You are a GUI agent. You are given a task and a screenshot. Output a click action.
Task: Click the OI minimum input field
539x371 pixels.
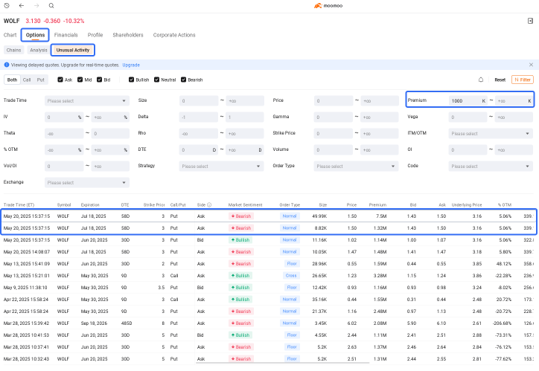pyautogui.click(x=468, y=150)
